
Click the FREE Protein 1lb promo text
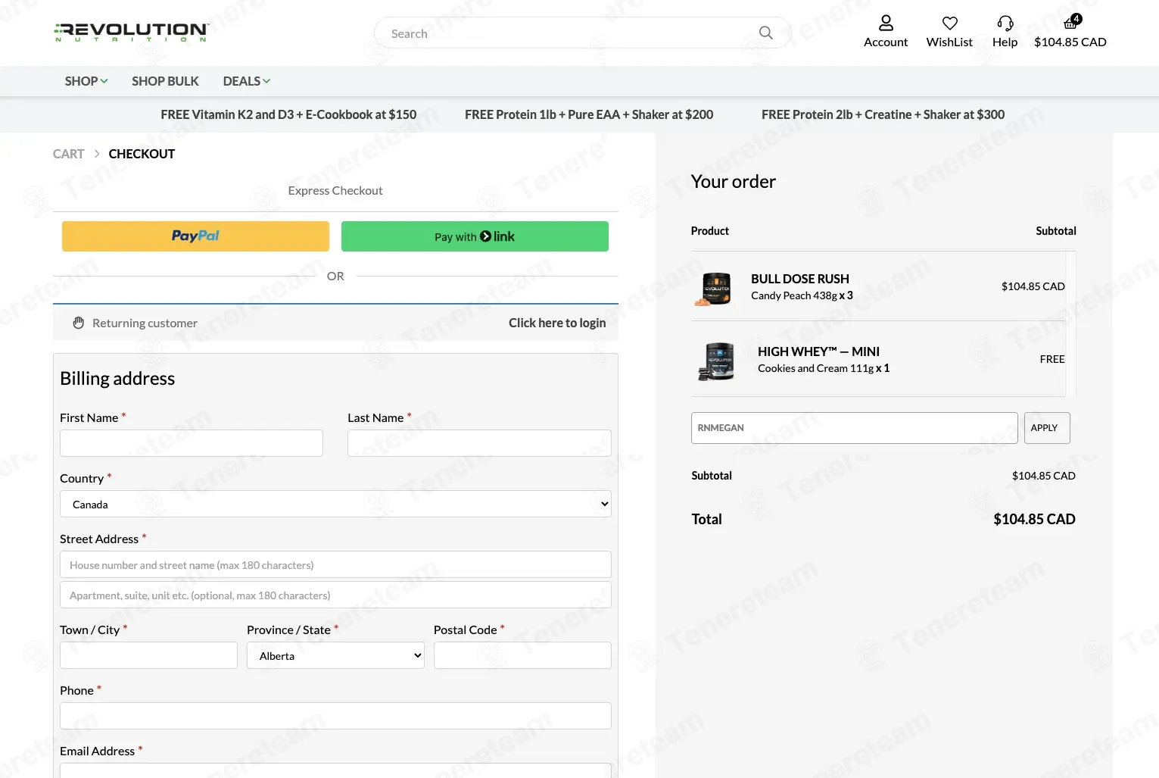[x=589, y=114]
